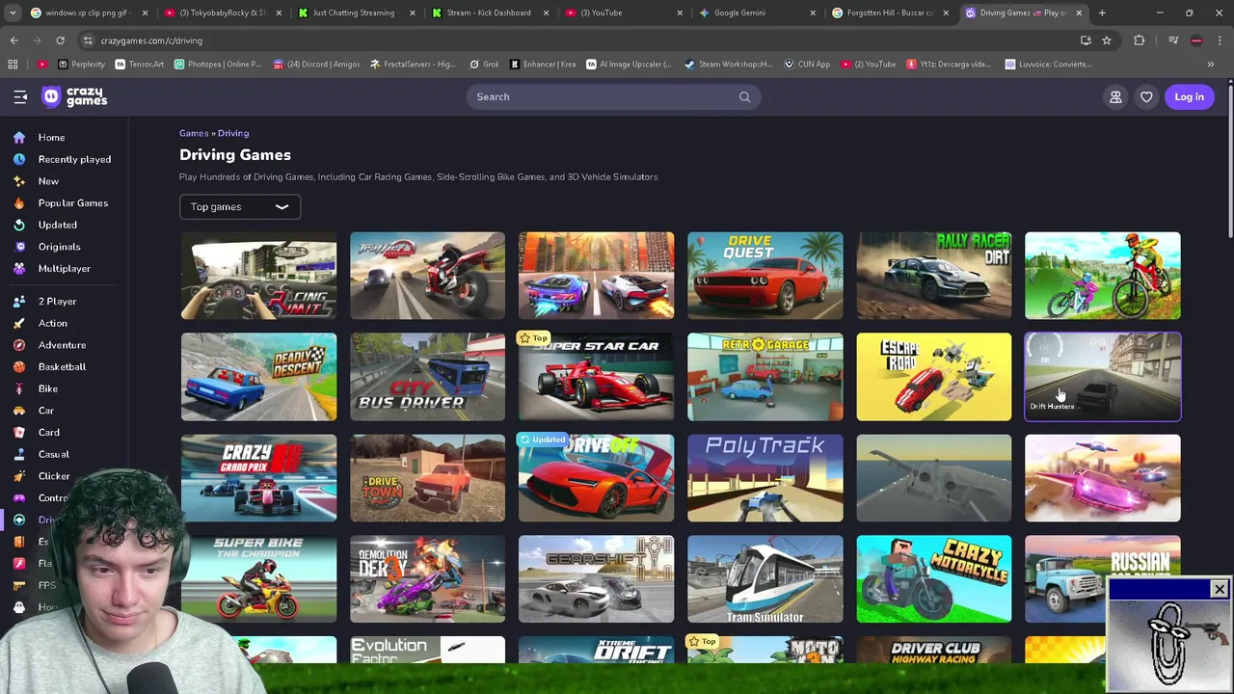This screenshot has width=1234, height=694.
Task: Click the Basketball category icon
Action: pos(19,367)
